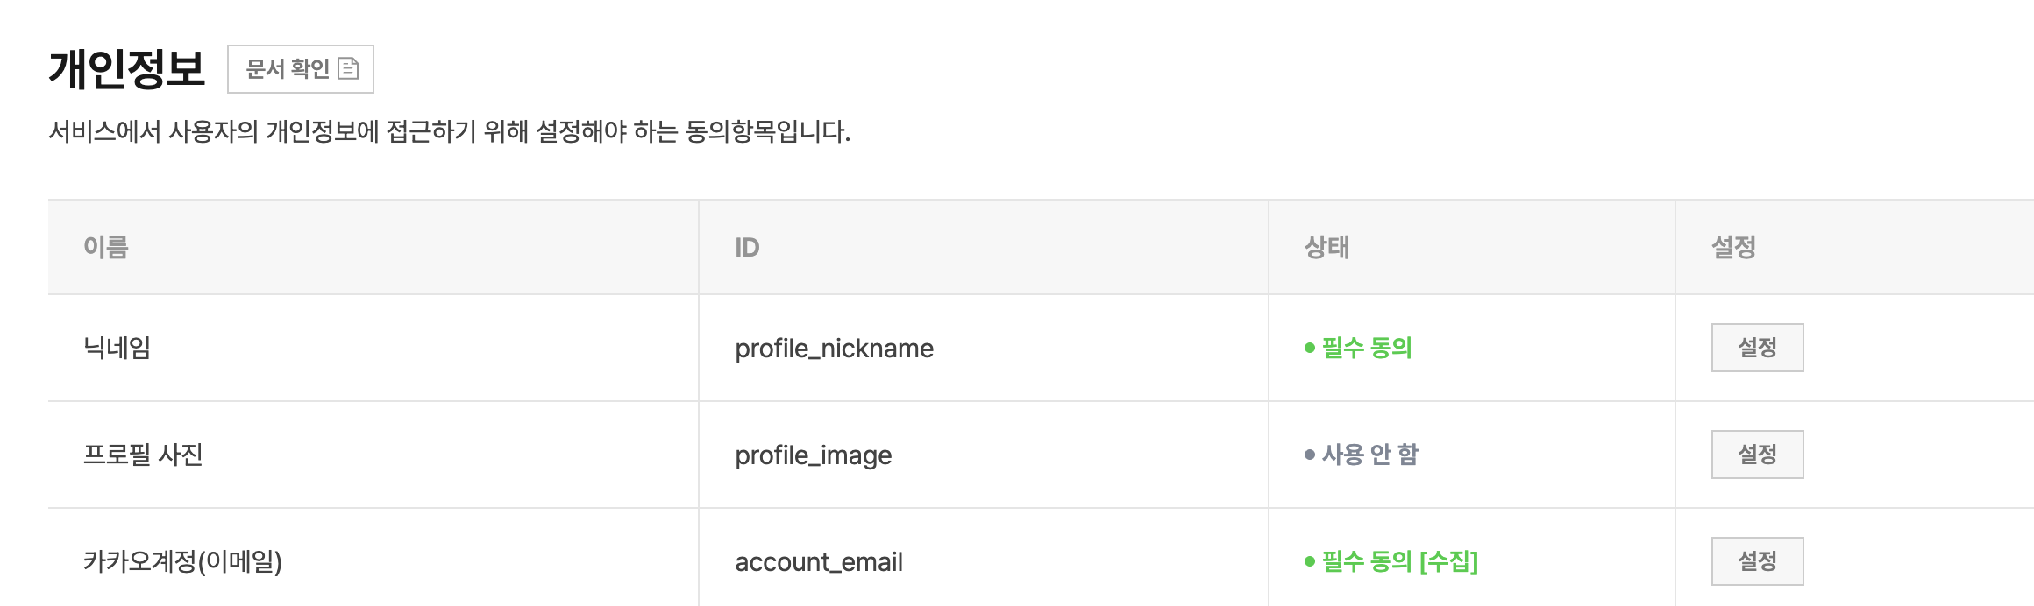Click the 개인정보 section heading
Screen dimensions: 2034x606
(x=126, y=69)
